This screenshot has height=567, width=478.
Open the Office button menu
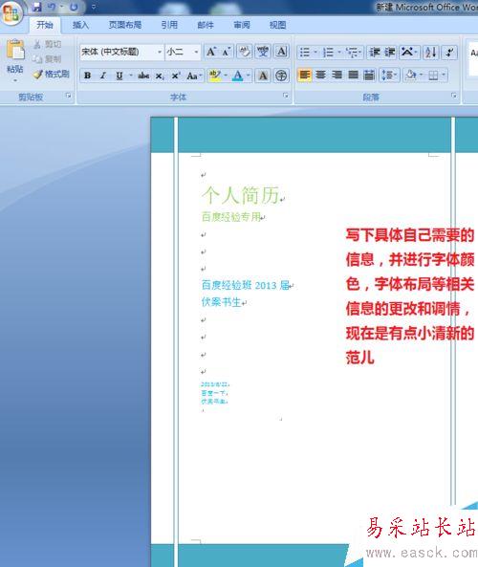11,13
